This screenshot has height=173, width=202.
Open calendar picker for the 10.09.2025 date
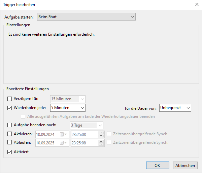(x=64, y=143)
